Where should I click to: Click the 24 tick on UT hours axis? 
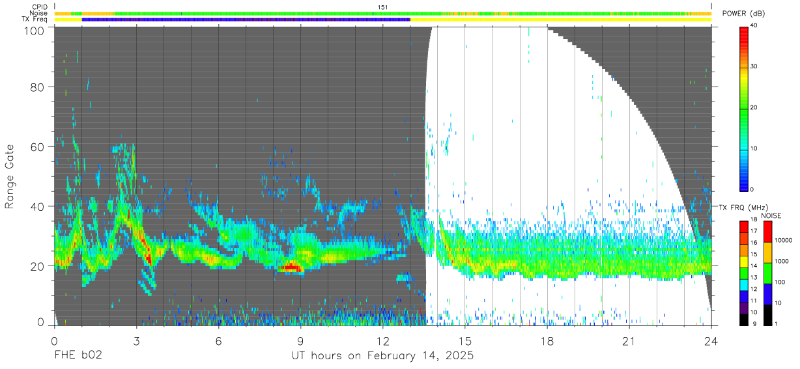(x=711, y=341)
